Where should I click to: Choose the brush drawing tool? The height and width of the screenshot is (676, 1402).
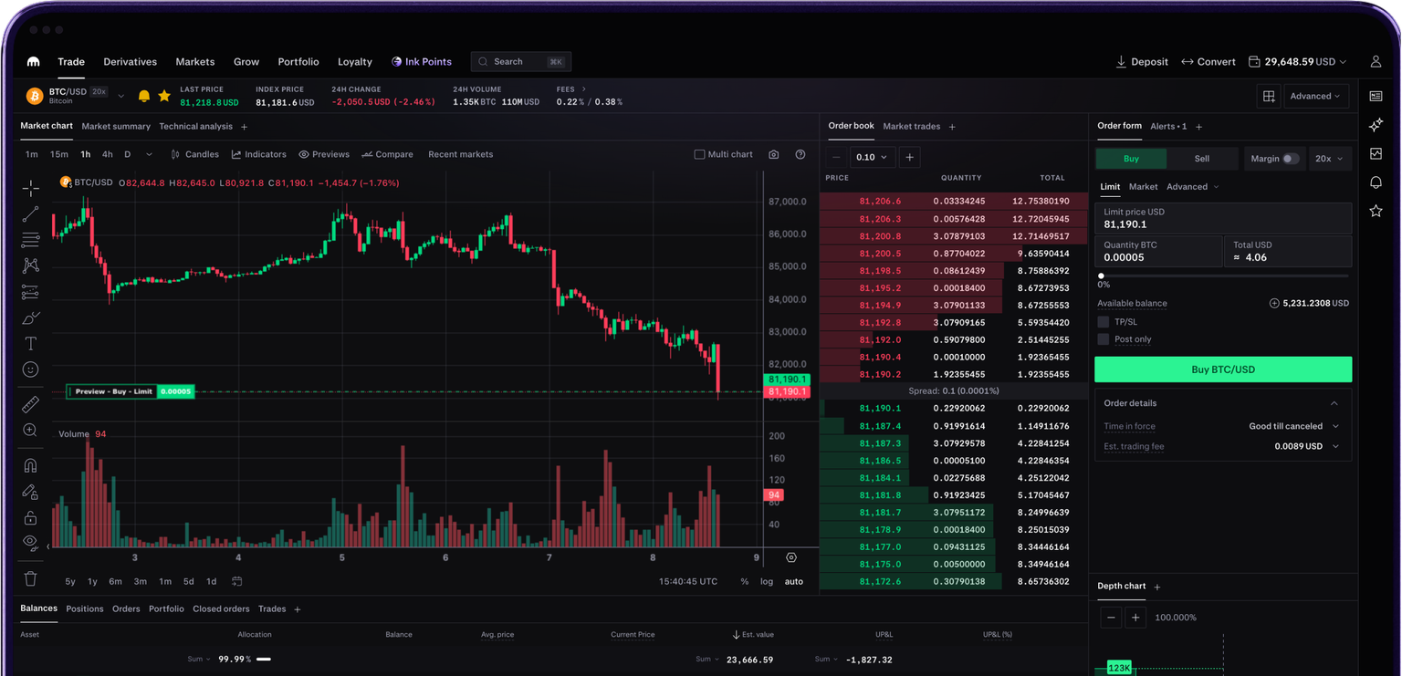coord(31,318)
